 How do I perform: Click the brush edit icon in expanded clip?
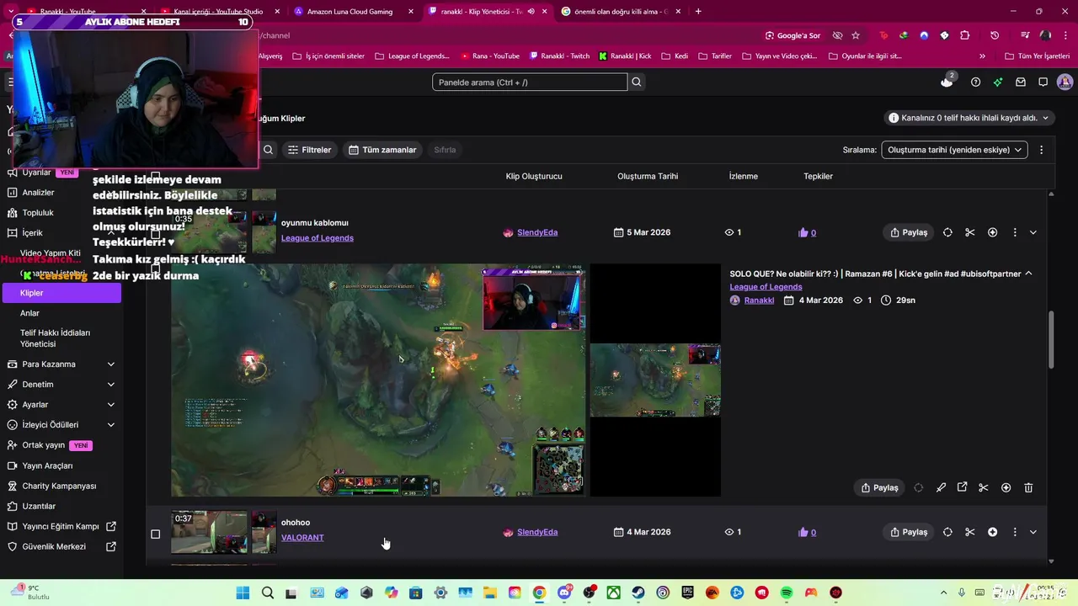[x=941, y=487]
